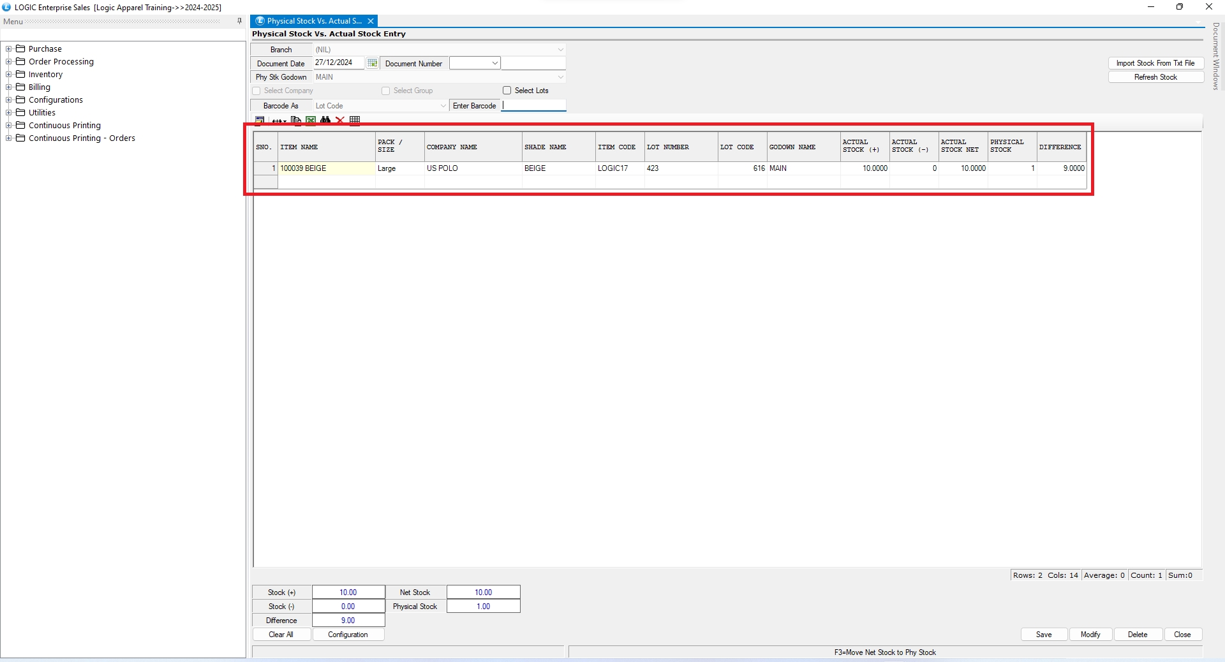Screen dimensions: 1225x662
Task: Expand the Inventory tree node
Action: [9, 75]
